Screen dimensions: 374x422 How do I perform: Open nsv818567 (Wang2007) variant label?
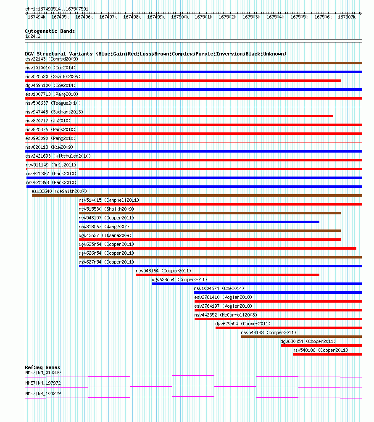point(104,227)
